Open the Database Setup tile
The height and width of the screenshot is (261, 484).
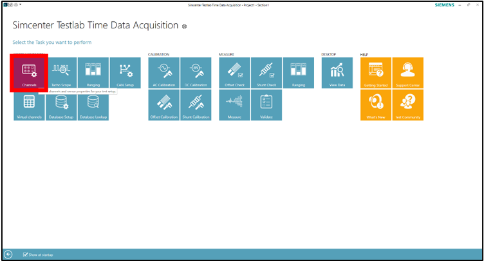[x=61, y=105]
